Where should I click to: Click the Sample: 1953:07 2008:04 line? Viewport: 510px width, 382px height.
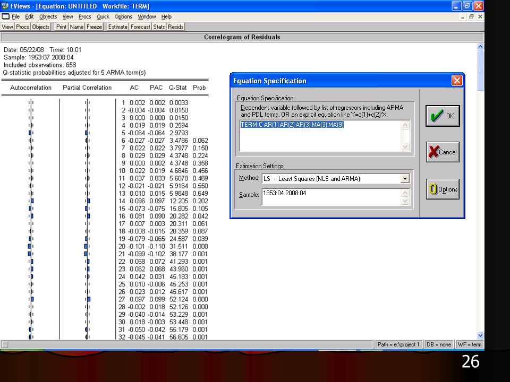(38, 57)
